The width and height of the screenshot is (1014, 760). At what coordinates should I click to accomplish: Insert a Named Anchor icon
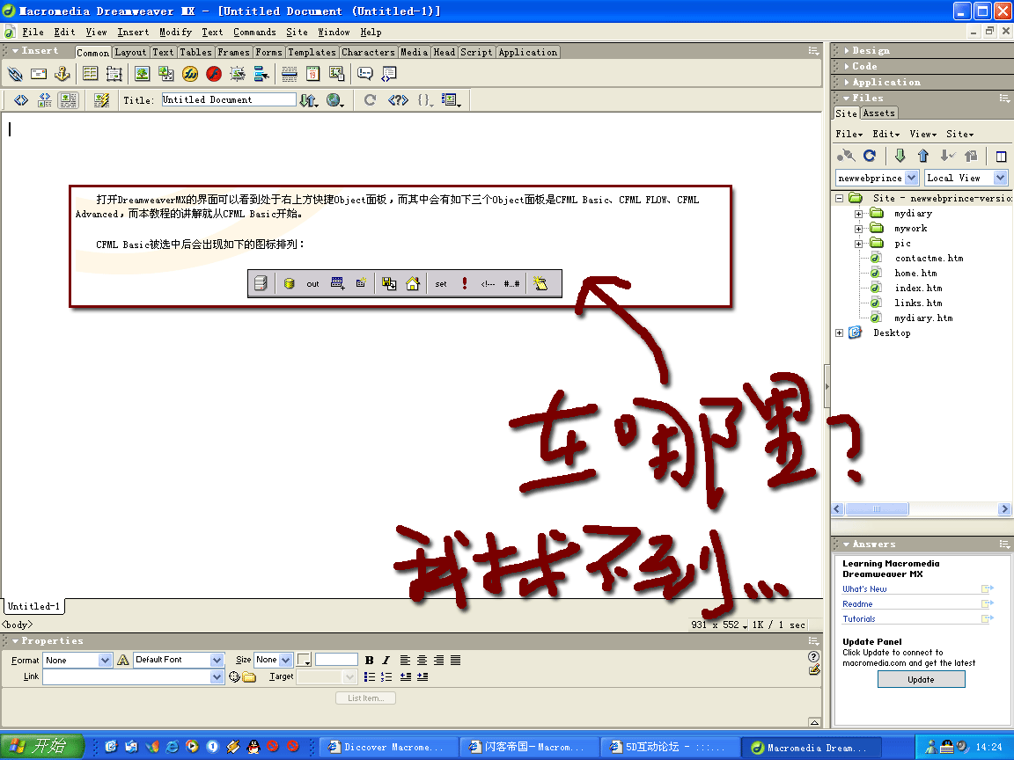click(62, 74)
